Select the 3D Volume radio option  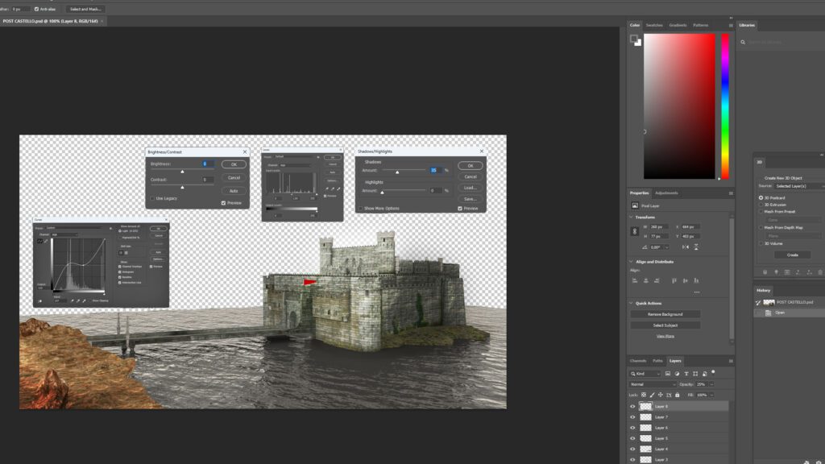click(761, 243)
